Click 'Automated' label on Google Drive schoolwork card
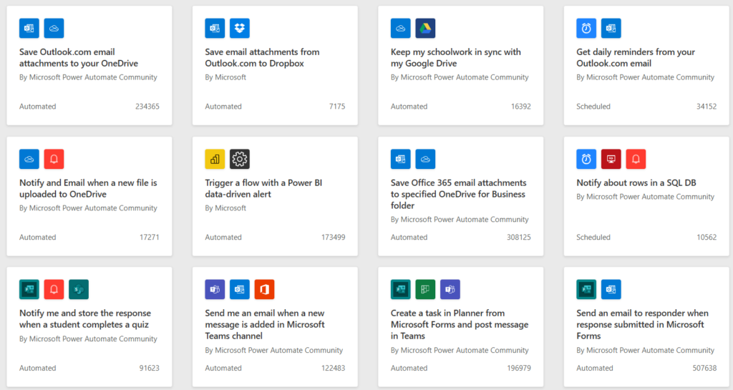 409,107
